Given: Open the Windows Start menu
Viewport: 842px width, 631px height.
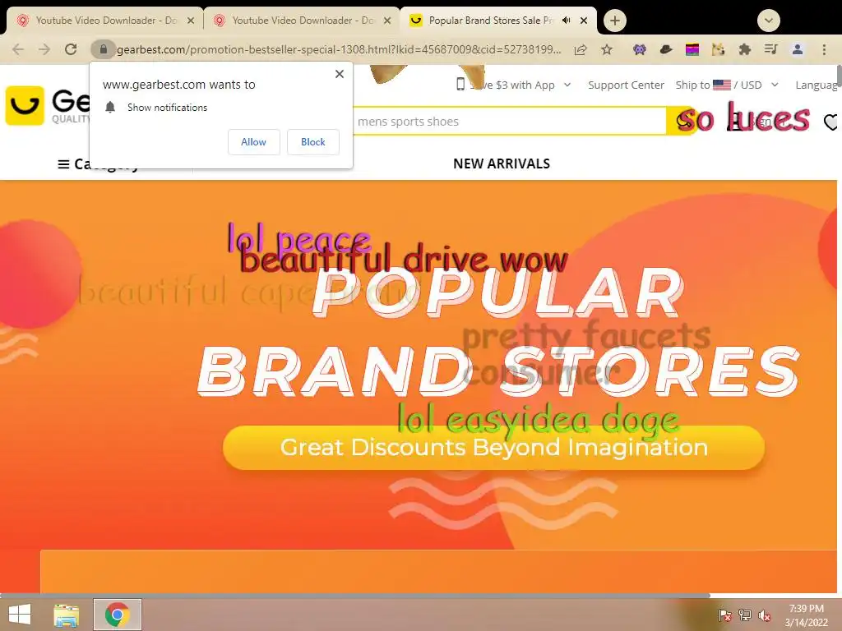Looking at the screenshot, I should click(x=20, y=615).
